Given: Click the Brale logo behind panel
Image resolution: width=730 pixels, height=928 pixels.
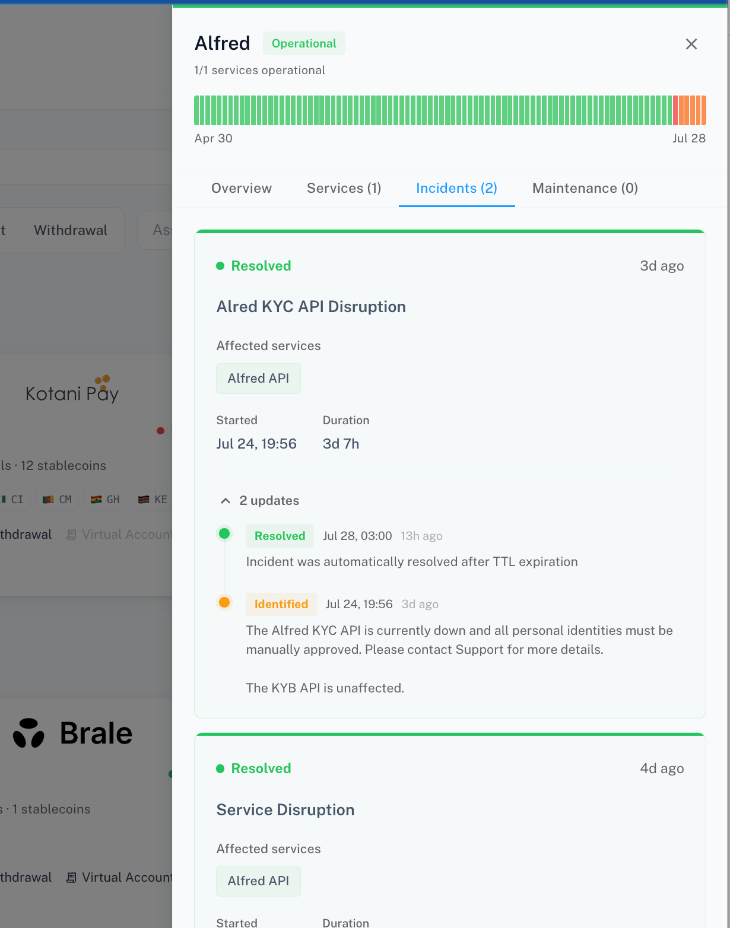Looking at the screenshot, I should click(72, 733).
